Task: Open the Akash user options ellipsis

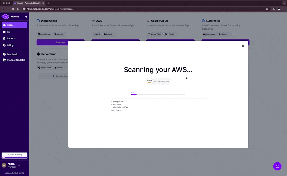Action: (19, 165)
